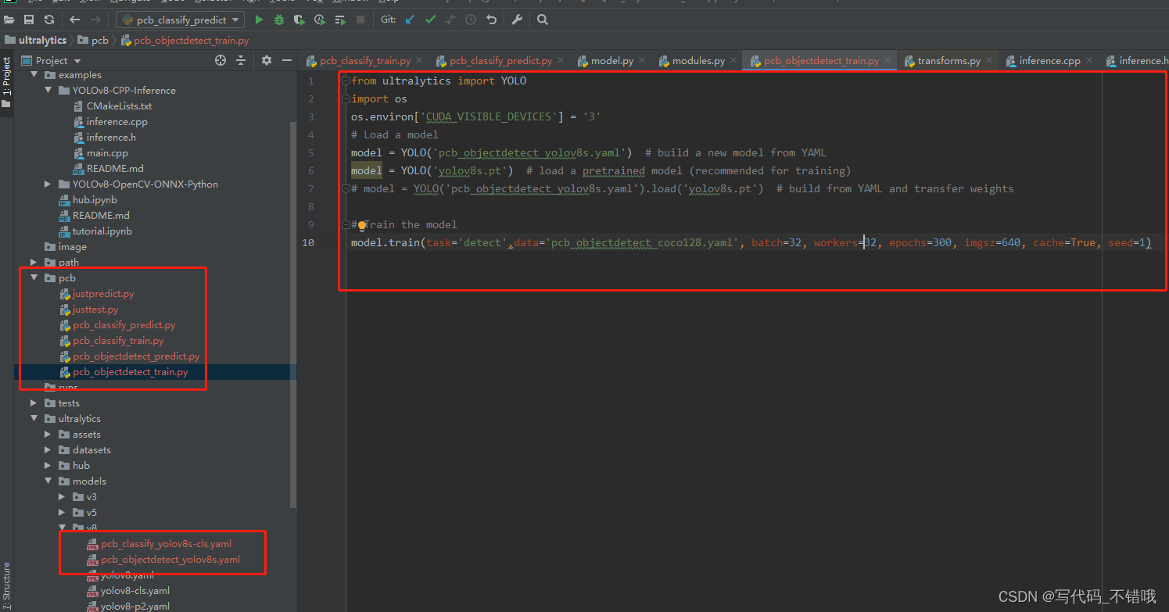Click the locate file crosshair icon
The width and height of the screenshot is (1169, 612).
coord(221,60)
